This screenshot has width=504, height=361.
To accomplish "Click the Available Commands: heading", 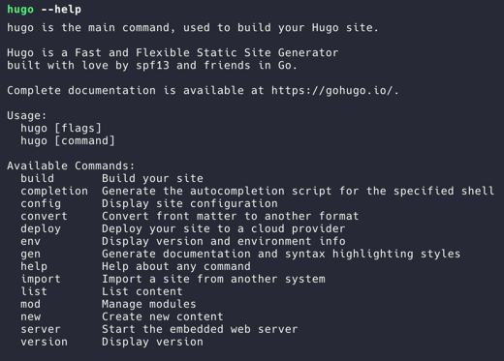I will click(x=71, y=166).
